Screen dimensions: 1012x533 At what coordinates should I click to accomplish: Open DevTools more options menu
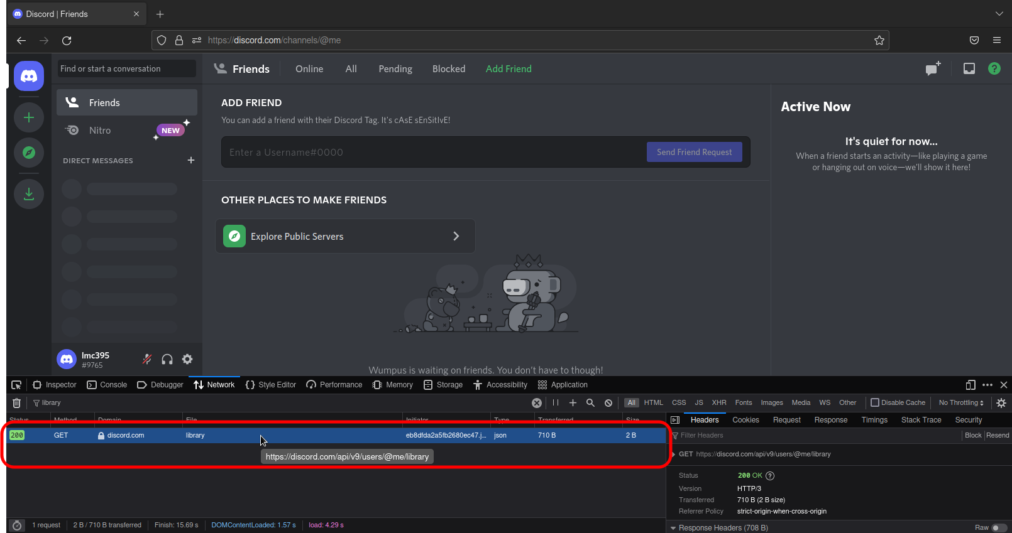[987, 385]
